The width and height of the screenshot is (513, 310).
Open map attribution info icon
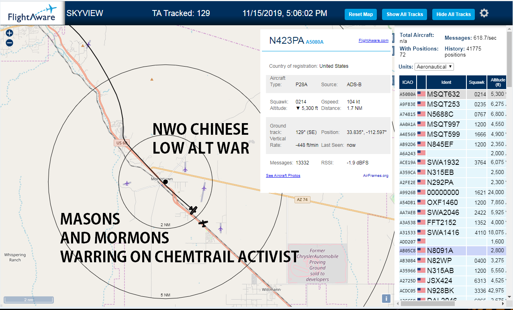[386, 298]
